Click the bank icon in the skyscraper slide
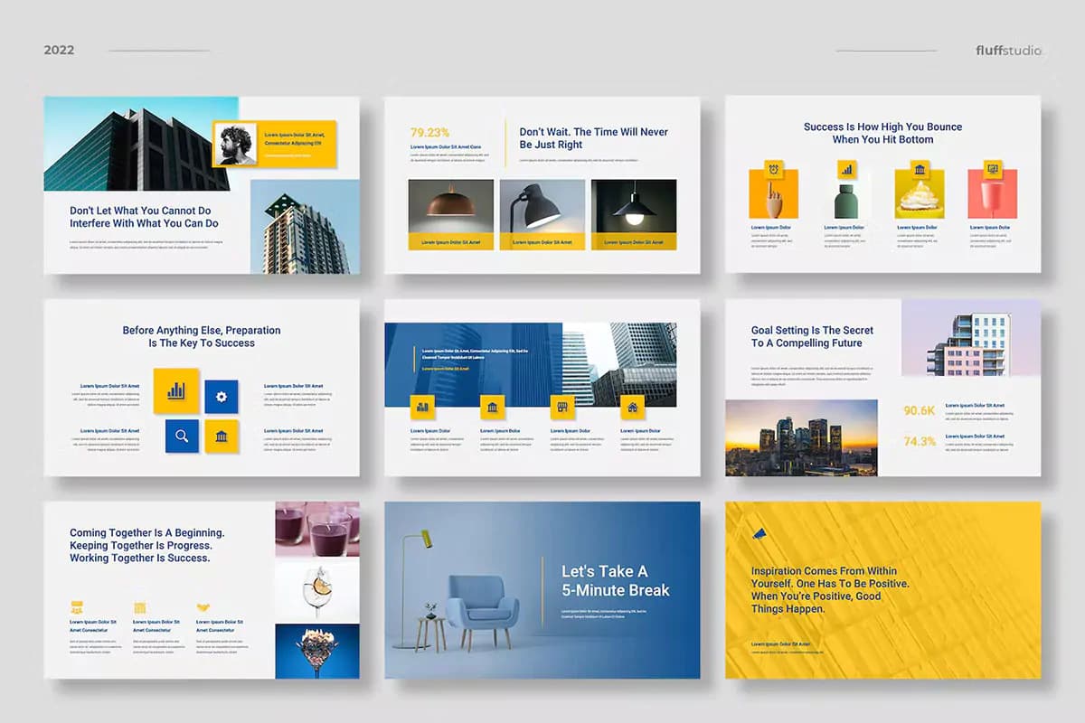The image size is (1085, 723). [493, 407]
